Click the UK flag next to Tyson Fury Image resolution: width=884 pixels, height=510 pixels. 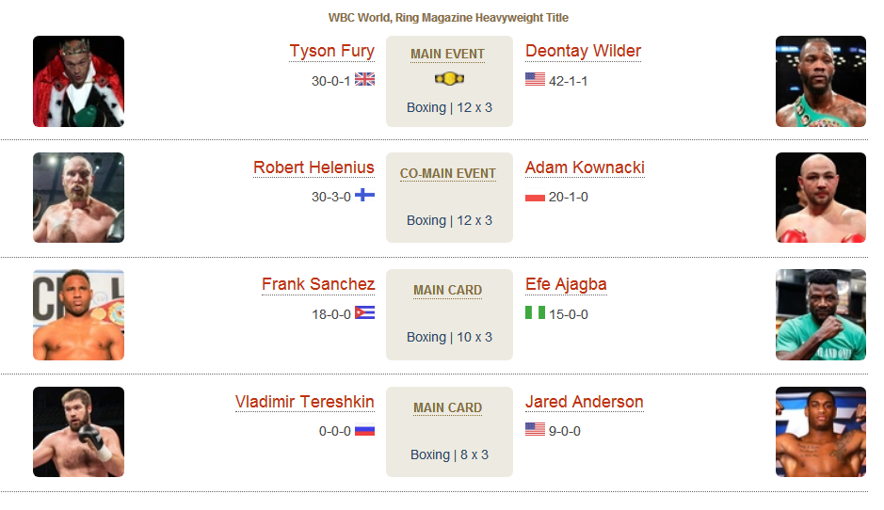click(364, 79)
